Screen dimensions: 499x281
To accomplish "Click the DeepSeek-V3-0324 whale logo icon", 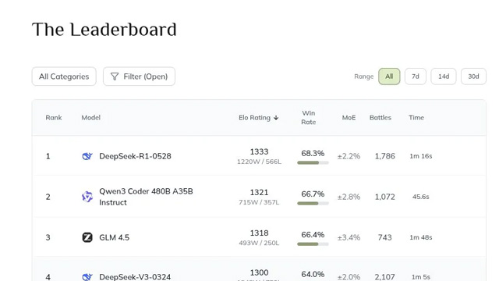I will [x=87, y=277].
